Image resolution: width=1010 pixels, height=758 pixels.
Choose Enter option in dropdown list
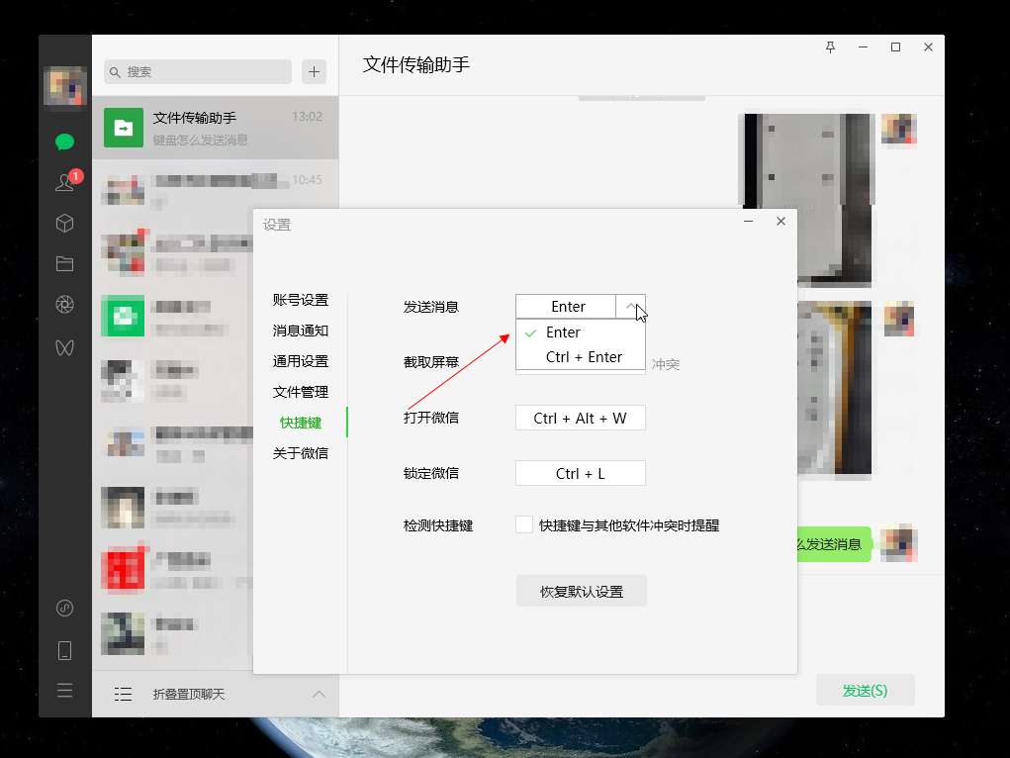pyautogui.click(x=581, y=332)
